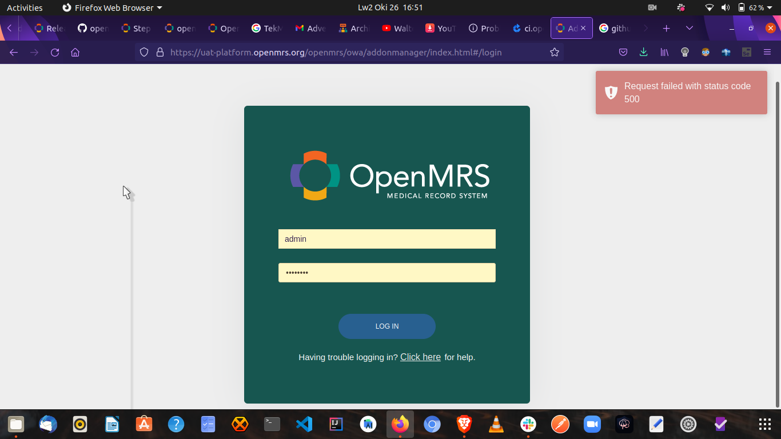
Task: Open the Firefox hamburger menu
Action: [767, 52]
